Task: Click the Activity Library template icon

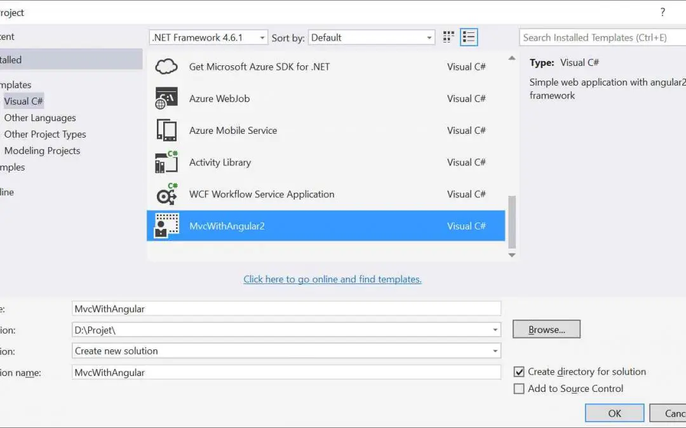Action: pyautogui.click(x=166, y=162)
